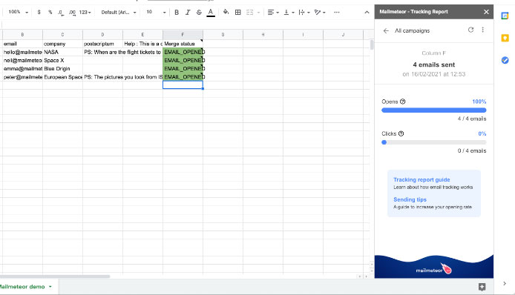
Task: Show more toolbar options
Action: (336, 12)
